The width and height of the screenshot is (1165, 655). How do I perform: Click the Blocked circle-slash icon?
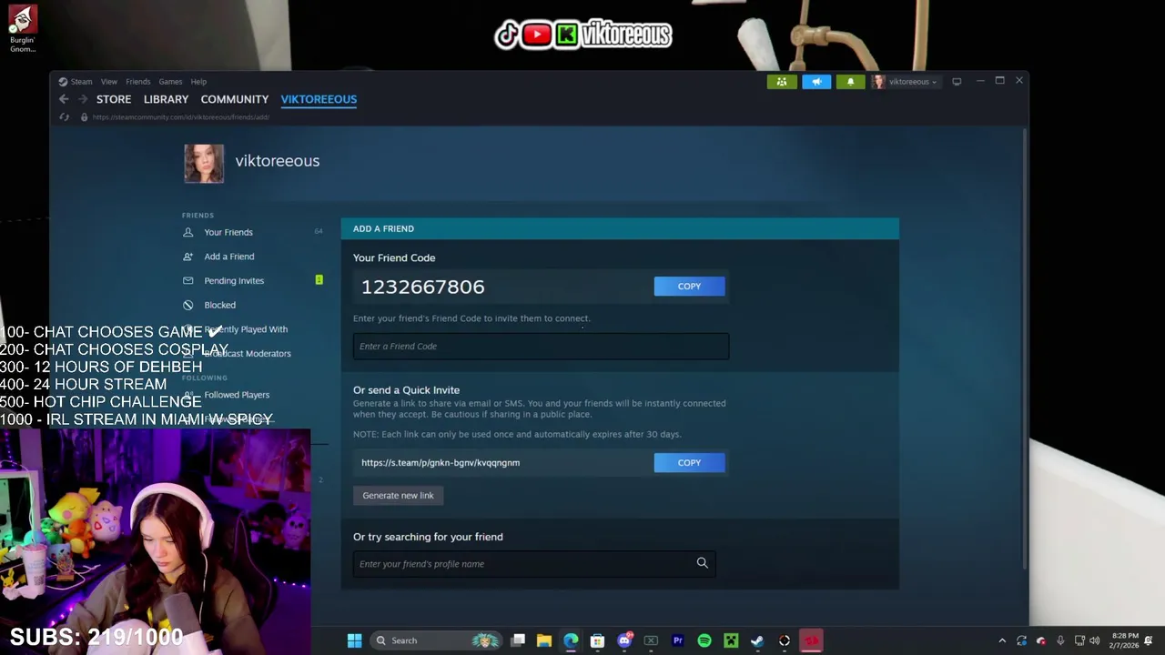coord(187,306)
